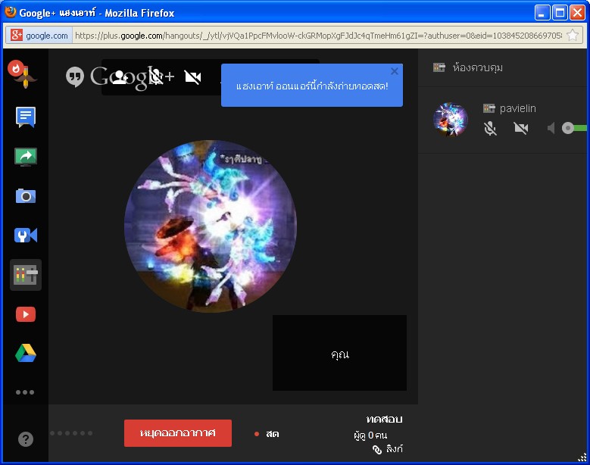Adjust pavielin's volume slider handle
Viewport: 590px width, 465px height.
pyautogui.click(x=567, y=128)
